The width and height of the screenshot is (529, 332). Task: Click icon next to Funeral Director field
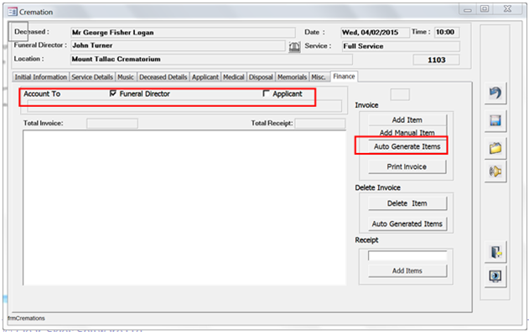(294, 47)
